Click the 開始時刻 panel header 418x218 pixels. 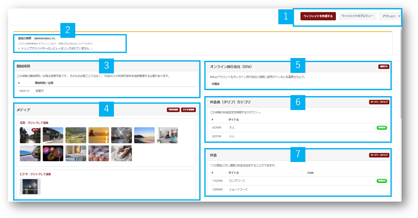(107, 66)
